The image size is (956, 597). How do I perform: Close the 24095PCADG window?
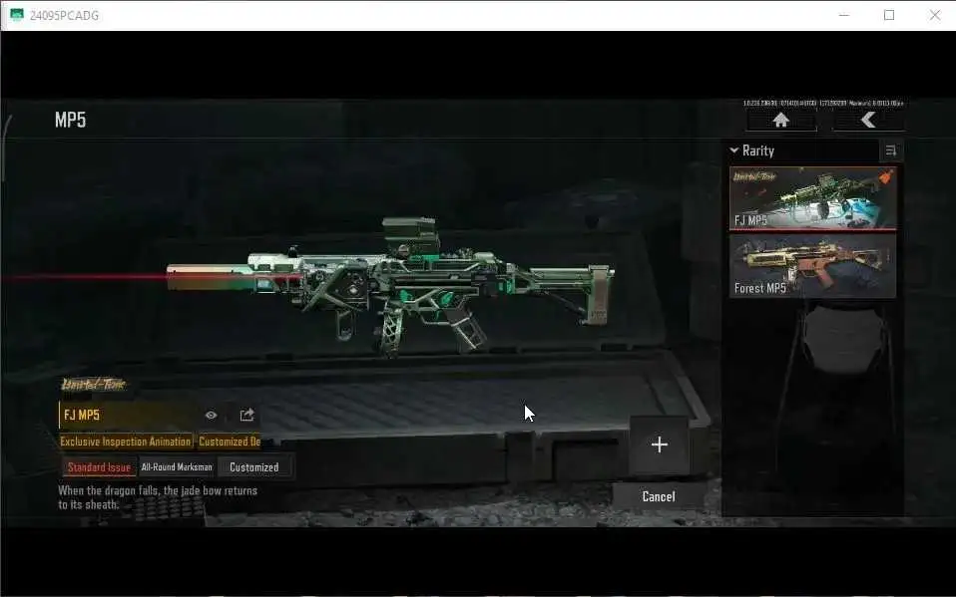click(x=935, y=15)
